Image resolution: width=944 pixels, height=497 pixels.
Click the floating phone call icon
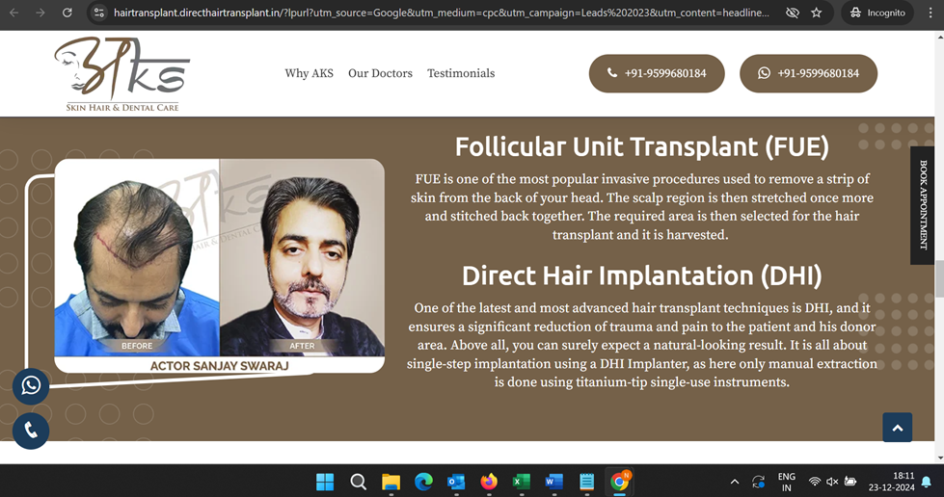pos(31,431)
